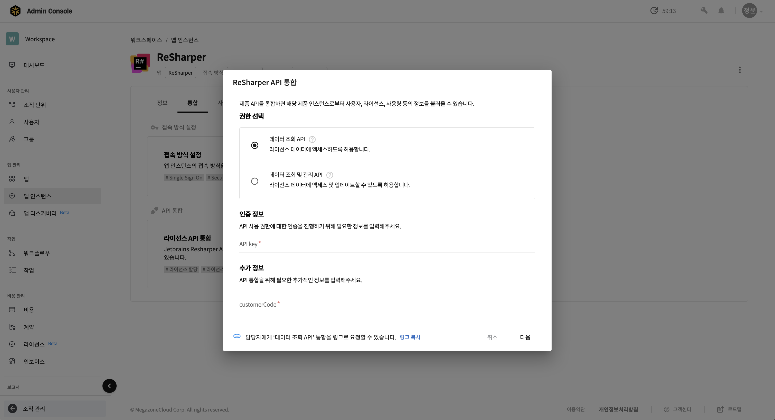
Task: Click the 작업 checklist icon in sidebar
Action: pos(12,270)
